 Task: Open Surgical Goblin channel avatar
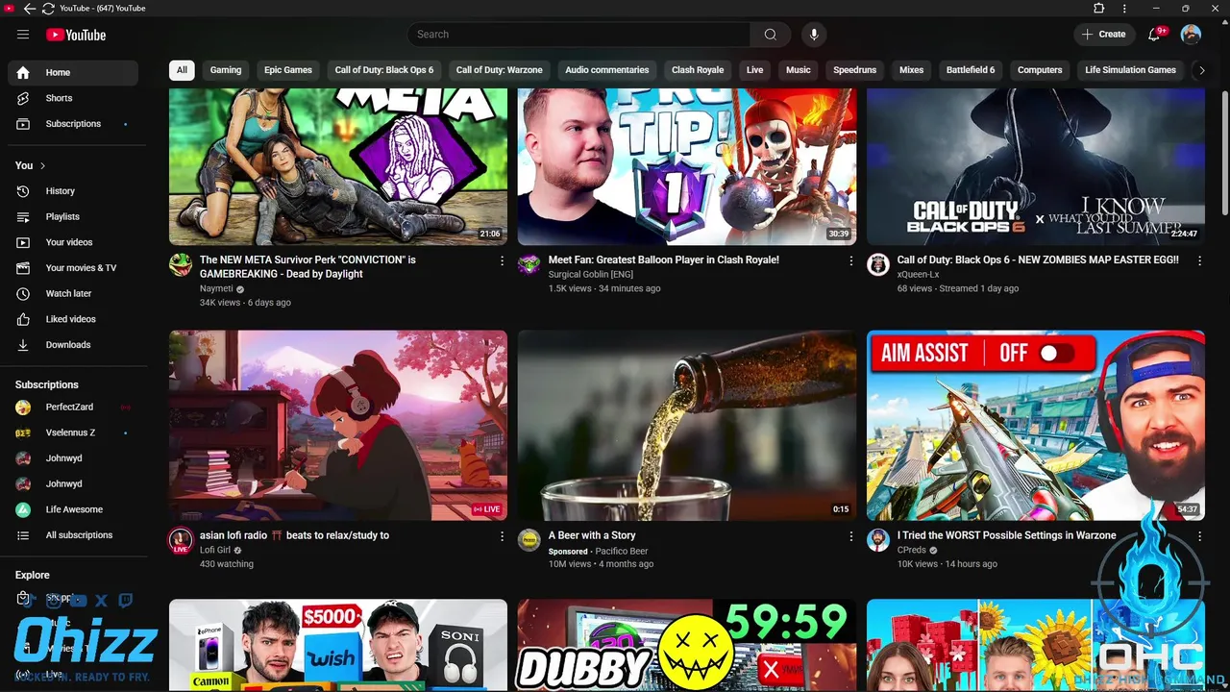(529, 265)
